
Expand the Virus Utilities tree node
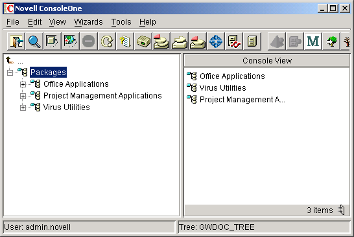pos(23,107)
